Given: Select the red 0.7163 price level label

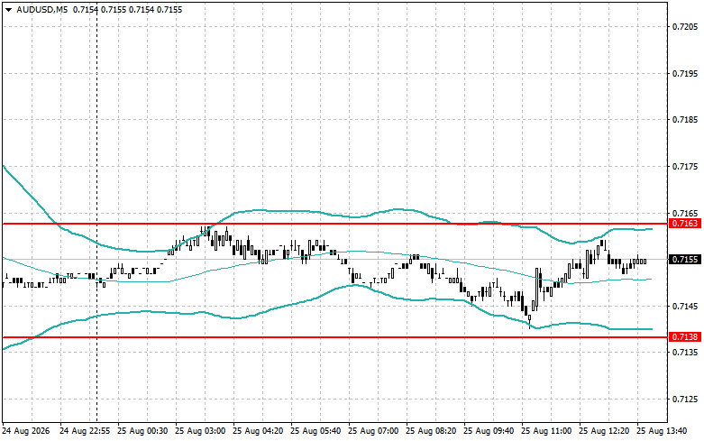Looking at the screenshot, I should [x=685, y=223].
